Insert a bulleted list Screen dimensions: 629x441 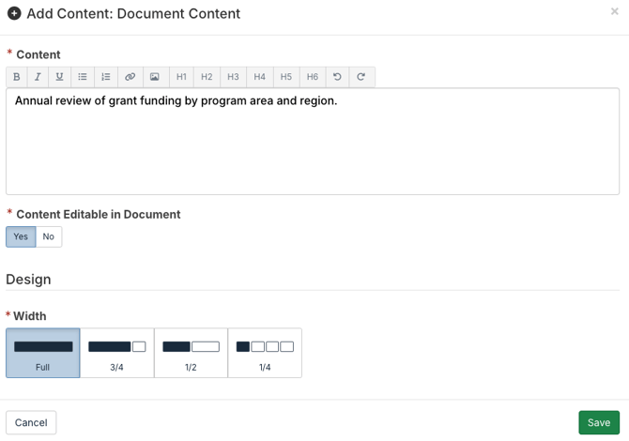point(83,77)
